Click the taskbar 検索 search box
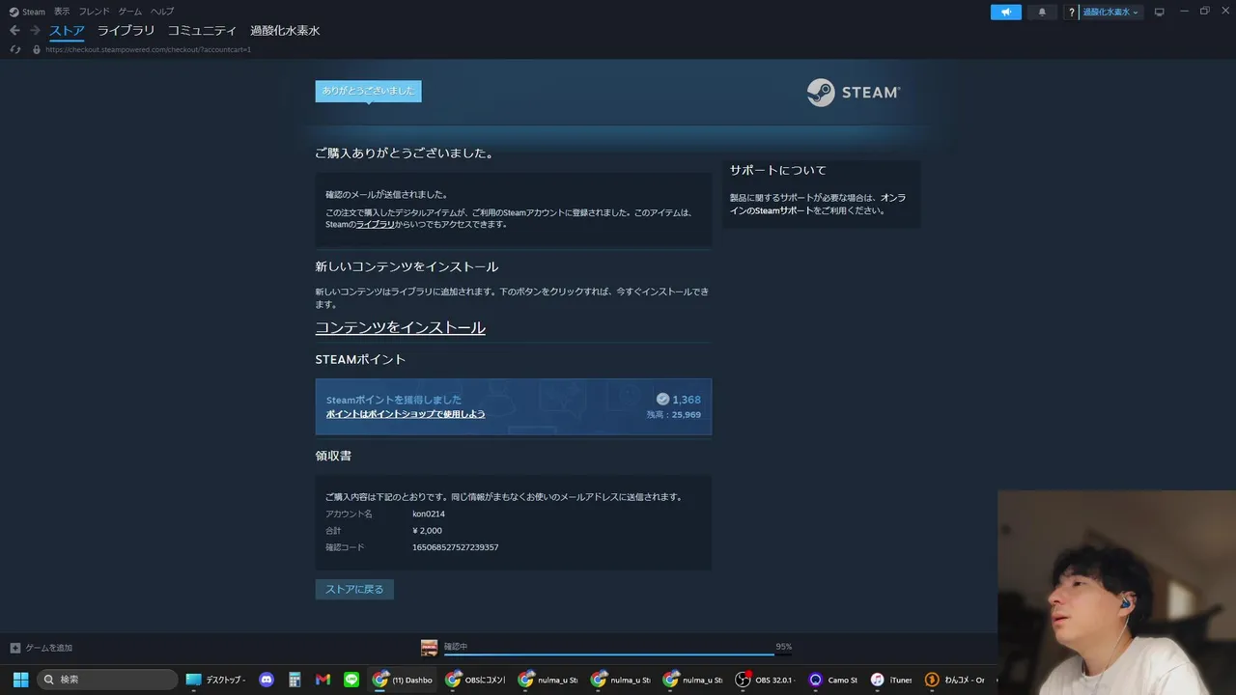 pos(107,680)
